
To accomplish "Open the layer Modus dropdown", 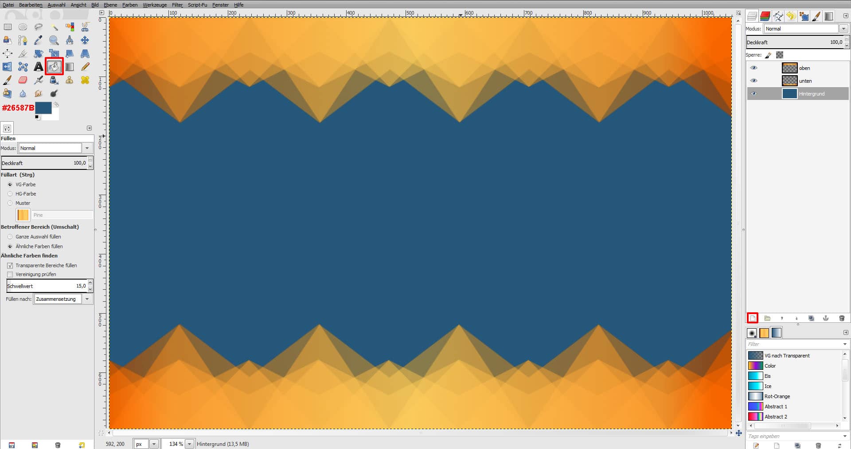I will click(x=843, y=29).
